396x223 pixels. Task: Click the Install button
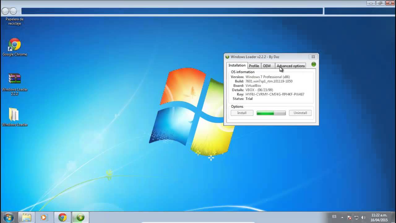click(242, 113)
